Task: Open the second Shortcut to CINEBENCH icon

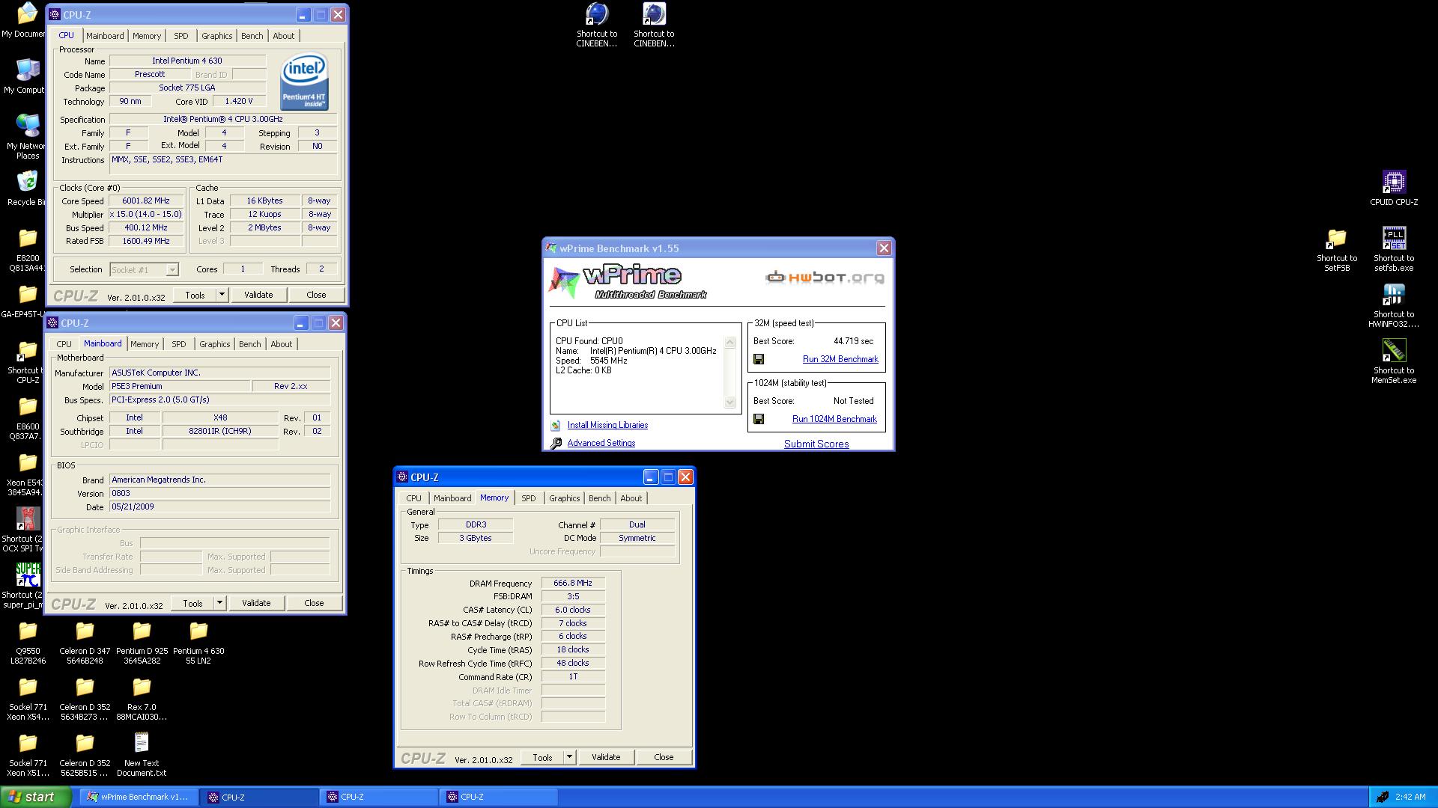Action: point(654,14)
